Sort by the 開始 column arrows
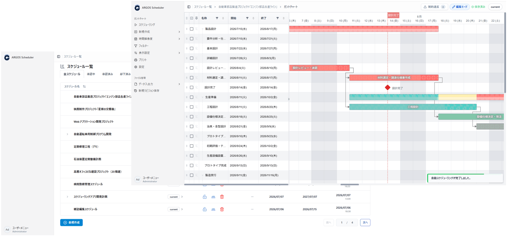This screenshot has width=508, height=236. [x=253, y=18]
